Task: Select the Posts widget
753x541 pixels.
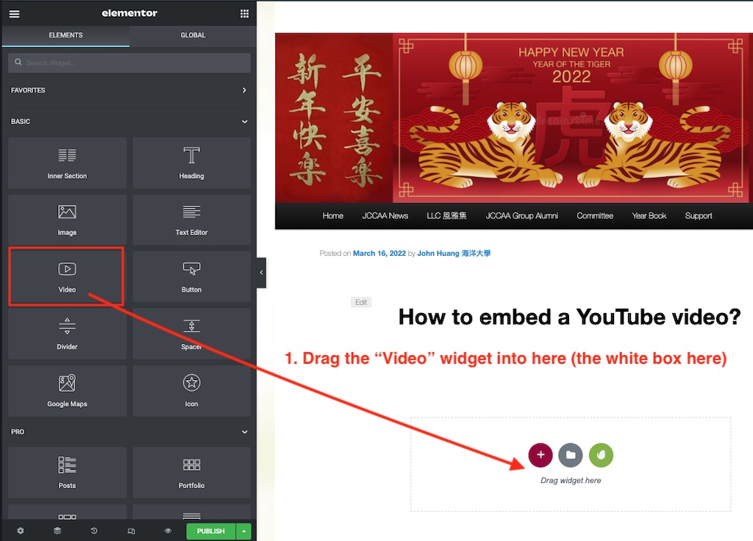Action: [x=67, y=473]
